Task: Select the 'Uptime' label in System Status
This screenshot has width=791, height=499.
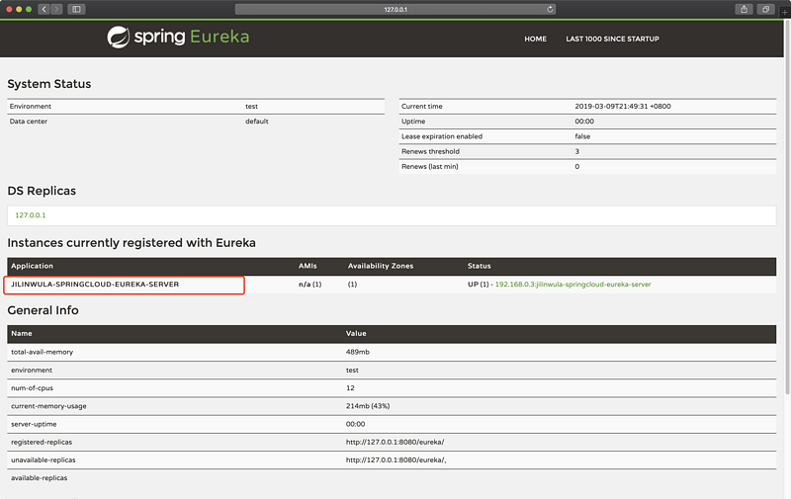Action: coord(413,122)
